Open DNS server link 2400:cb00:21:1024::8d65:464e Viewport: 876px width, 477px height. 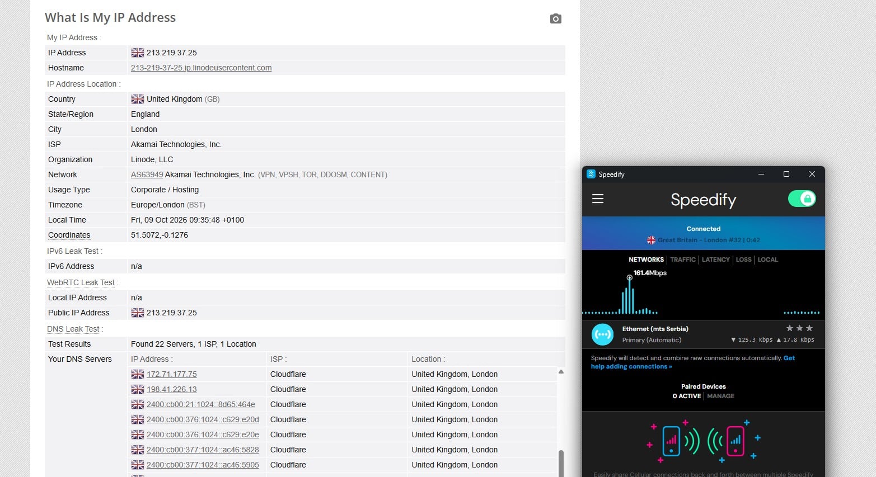(200, 404)
